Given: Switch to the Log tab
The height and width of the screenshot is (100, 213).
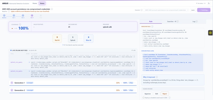Looking at the screenshot, I should coord(195,21).
